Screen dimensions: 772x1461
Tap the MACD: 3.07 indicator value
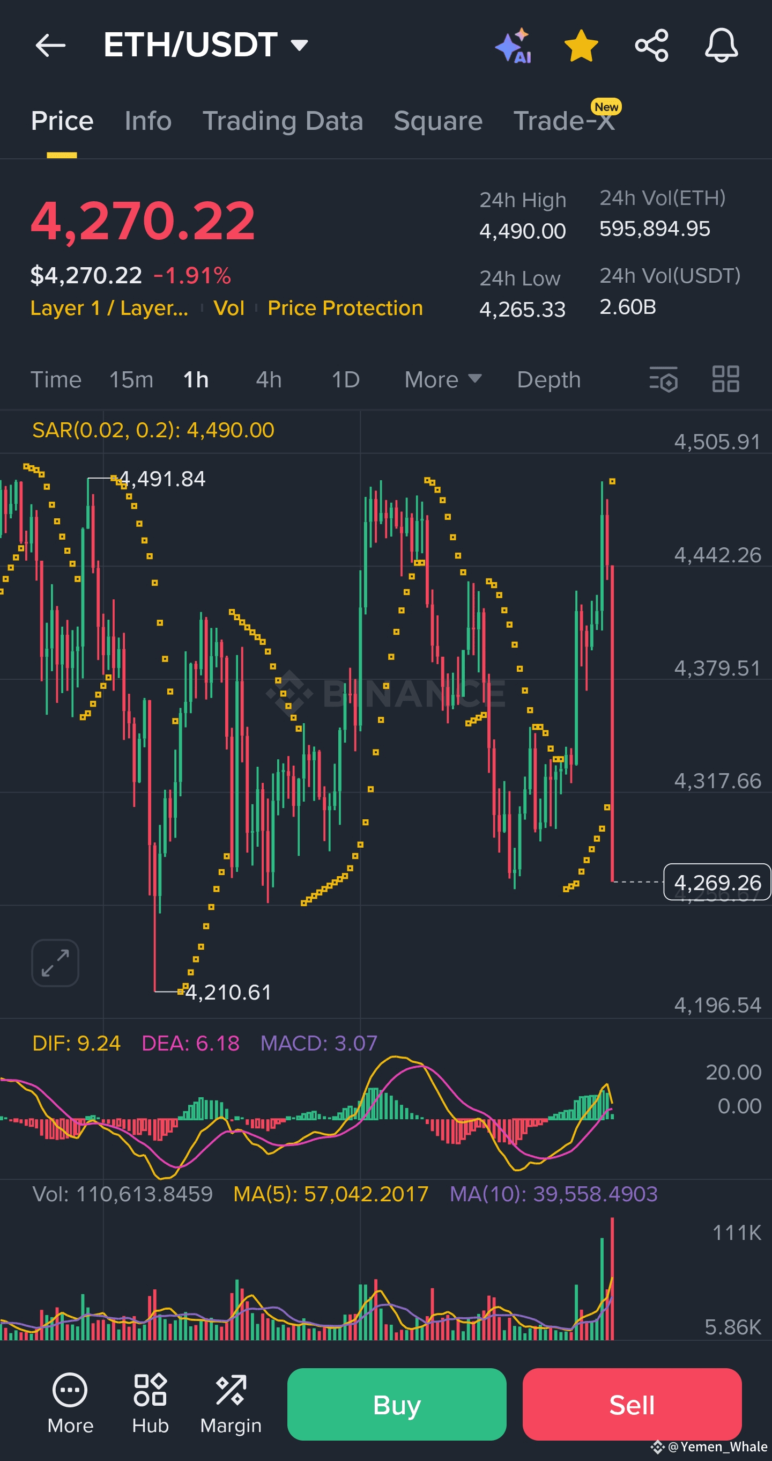tap(318, 1043)
